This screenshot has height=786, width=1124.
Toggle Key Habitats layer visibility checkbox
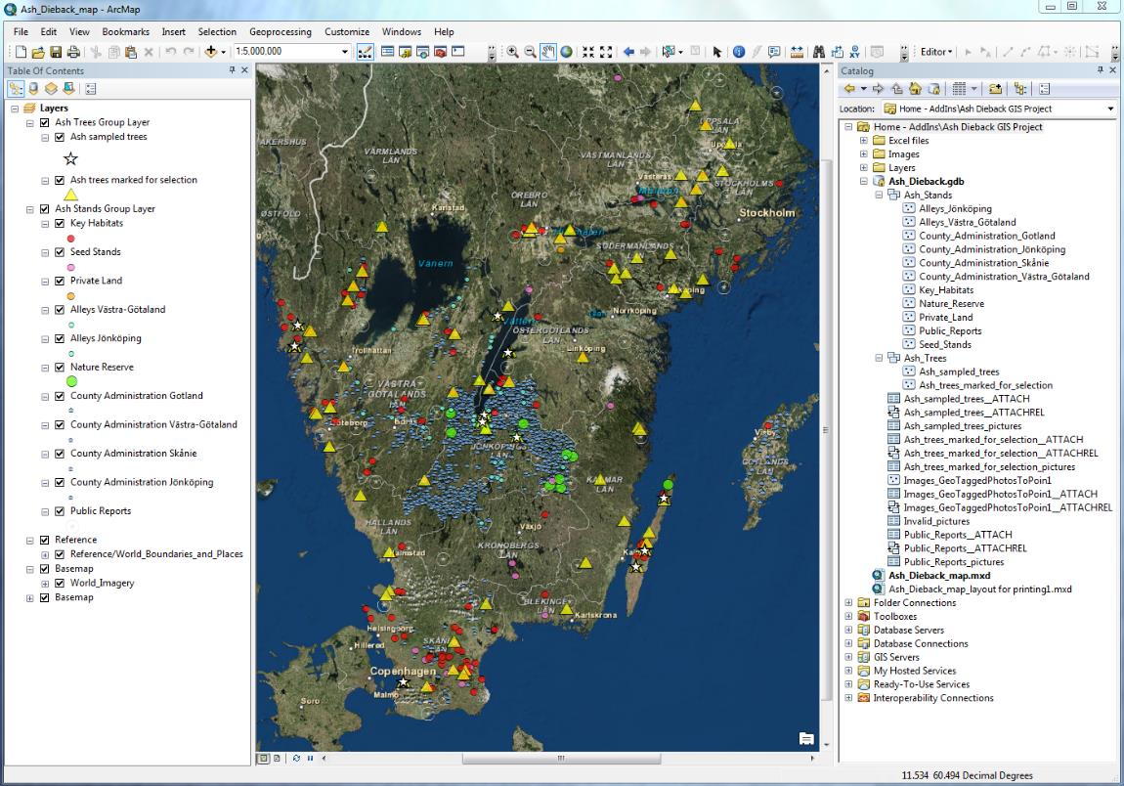click(x=60, y=223)
